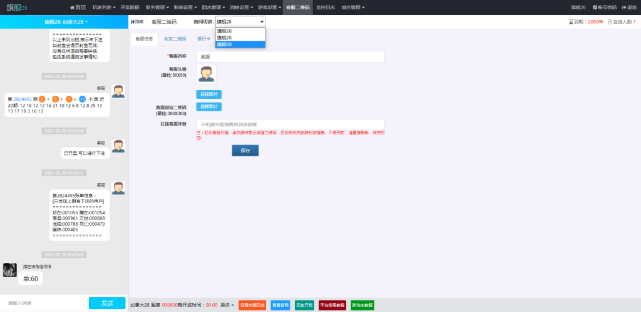Open the 玩家列表 dropdown menu
Image resolution: width=641 pixels, height=312 pixels.
[104, 8]
